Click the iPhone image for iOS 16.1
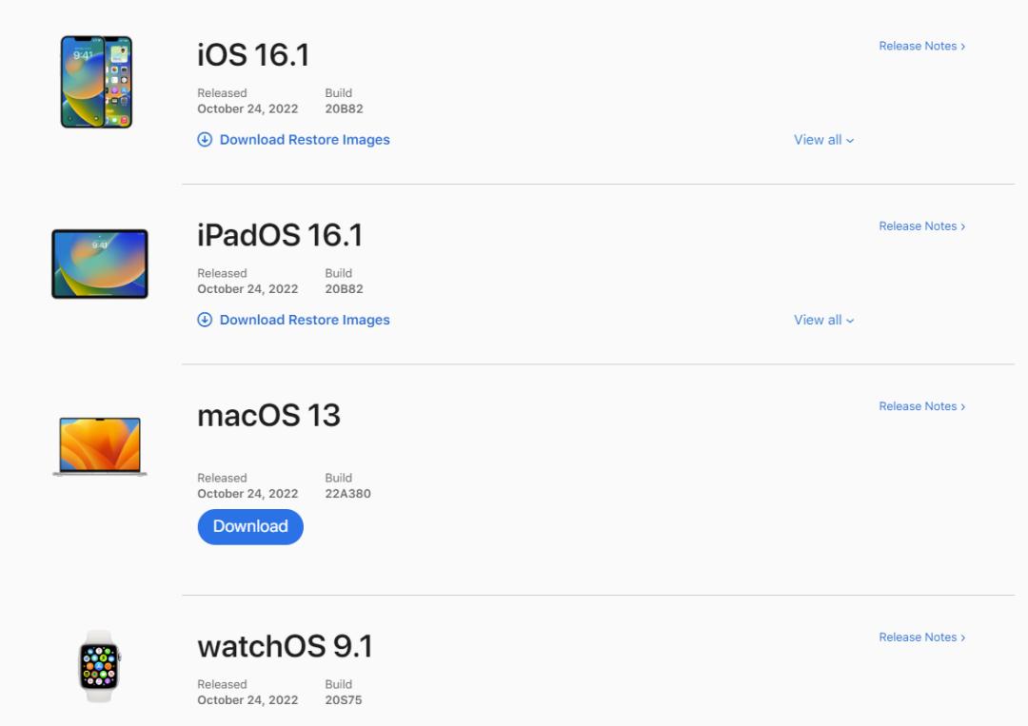 point(96,82)
